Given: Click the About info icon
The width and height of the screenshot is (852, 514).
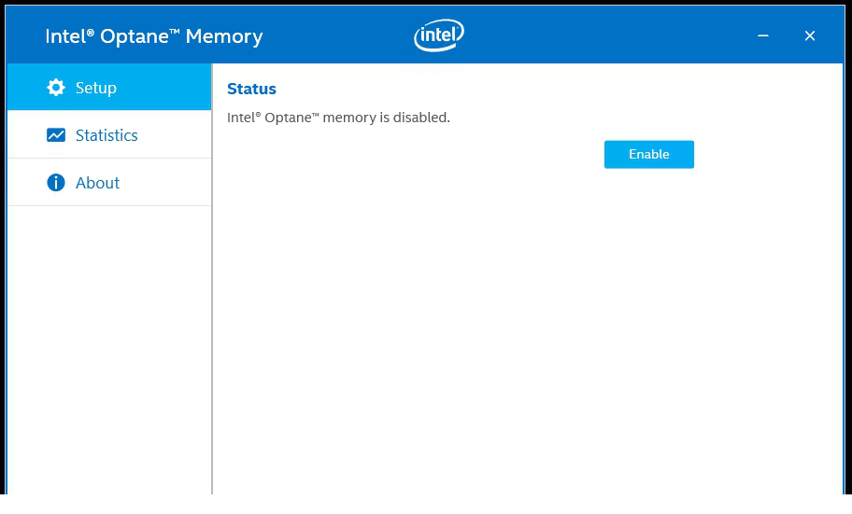Looking at the screenshot, I should [x=56, y=183].
